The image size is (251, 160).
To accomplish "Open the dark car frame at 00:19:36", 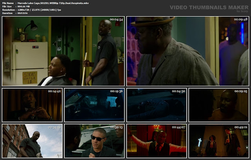I will coord(94,105).
